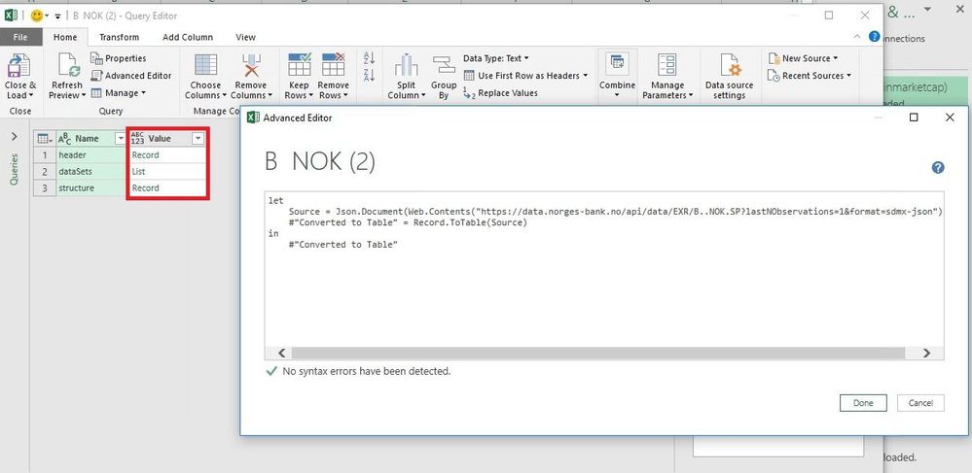This screenshot has height=473, width=972.
Task: Click the table icon in the grid corner
Action: 44,139
